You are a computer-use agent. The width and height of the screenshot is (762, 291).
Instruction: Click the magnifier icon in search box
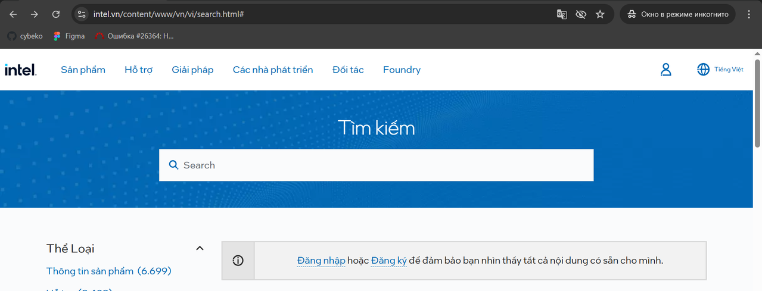coord(174,165)
